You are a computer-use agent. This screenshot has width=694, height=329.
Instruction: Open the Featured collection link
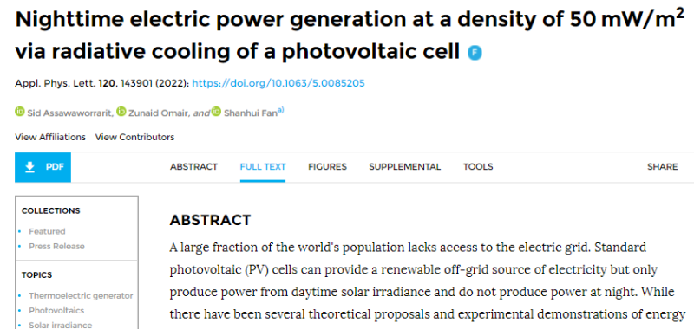47,231
